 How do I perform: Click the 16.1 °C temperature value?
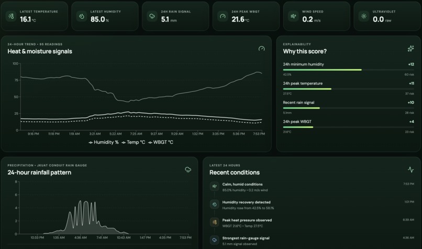pos(28,19)
